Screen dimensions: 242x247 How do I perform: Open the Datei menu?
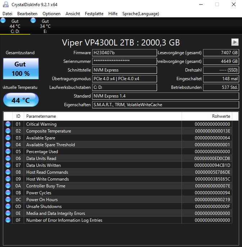click(x=8, y=14)
